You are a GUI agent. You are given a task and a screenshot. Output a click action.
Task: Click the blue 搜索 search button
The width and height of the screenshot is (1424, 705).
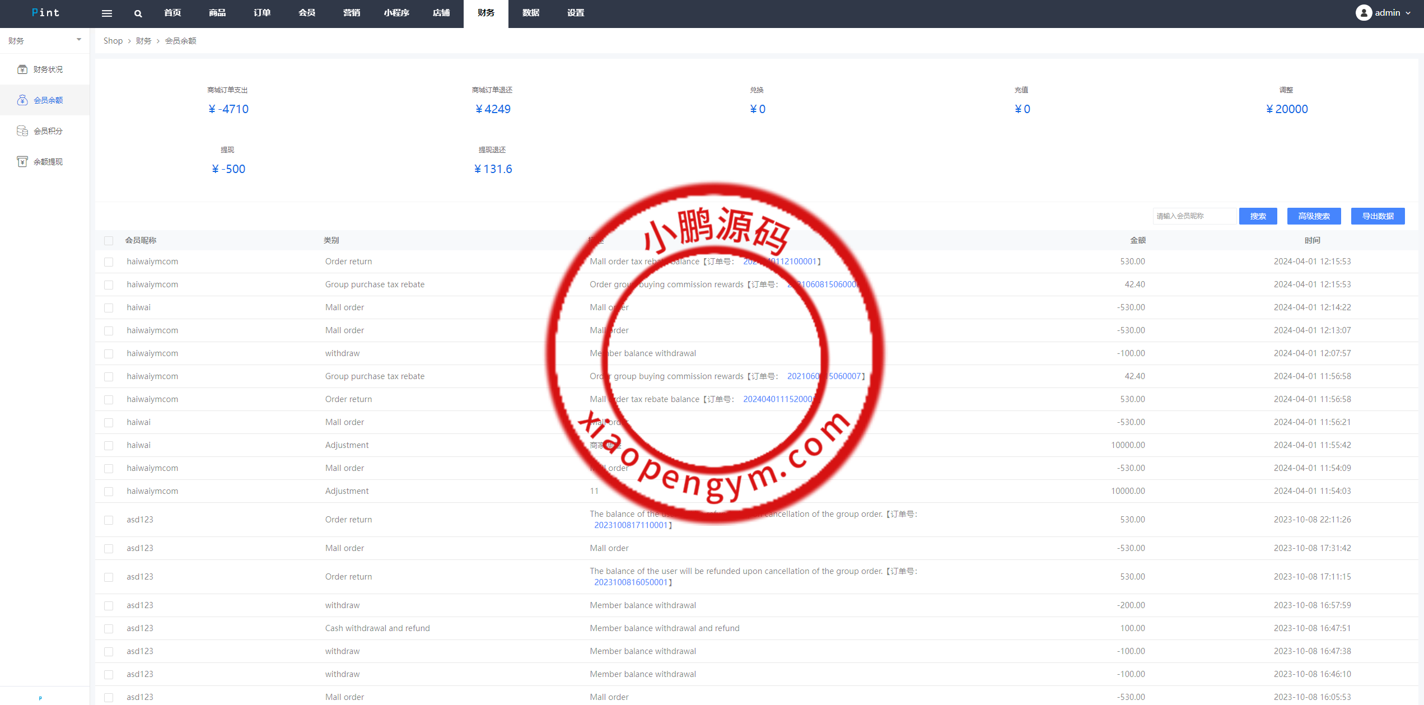point(1258,216)
